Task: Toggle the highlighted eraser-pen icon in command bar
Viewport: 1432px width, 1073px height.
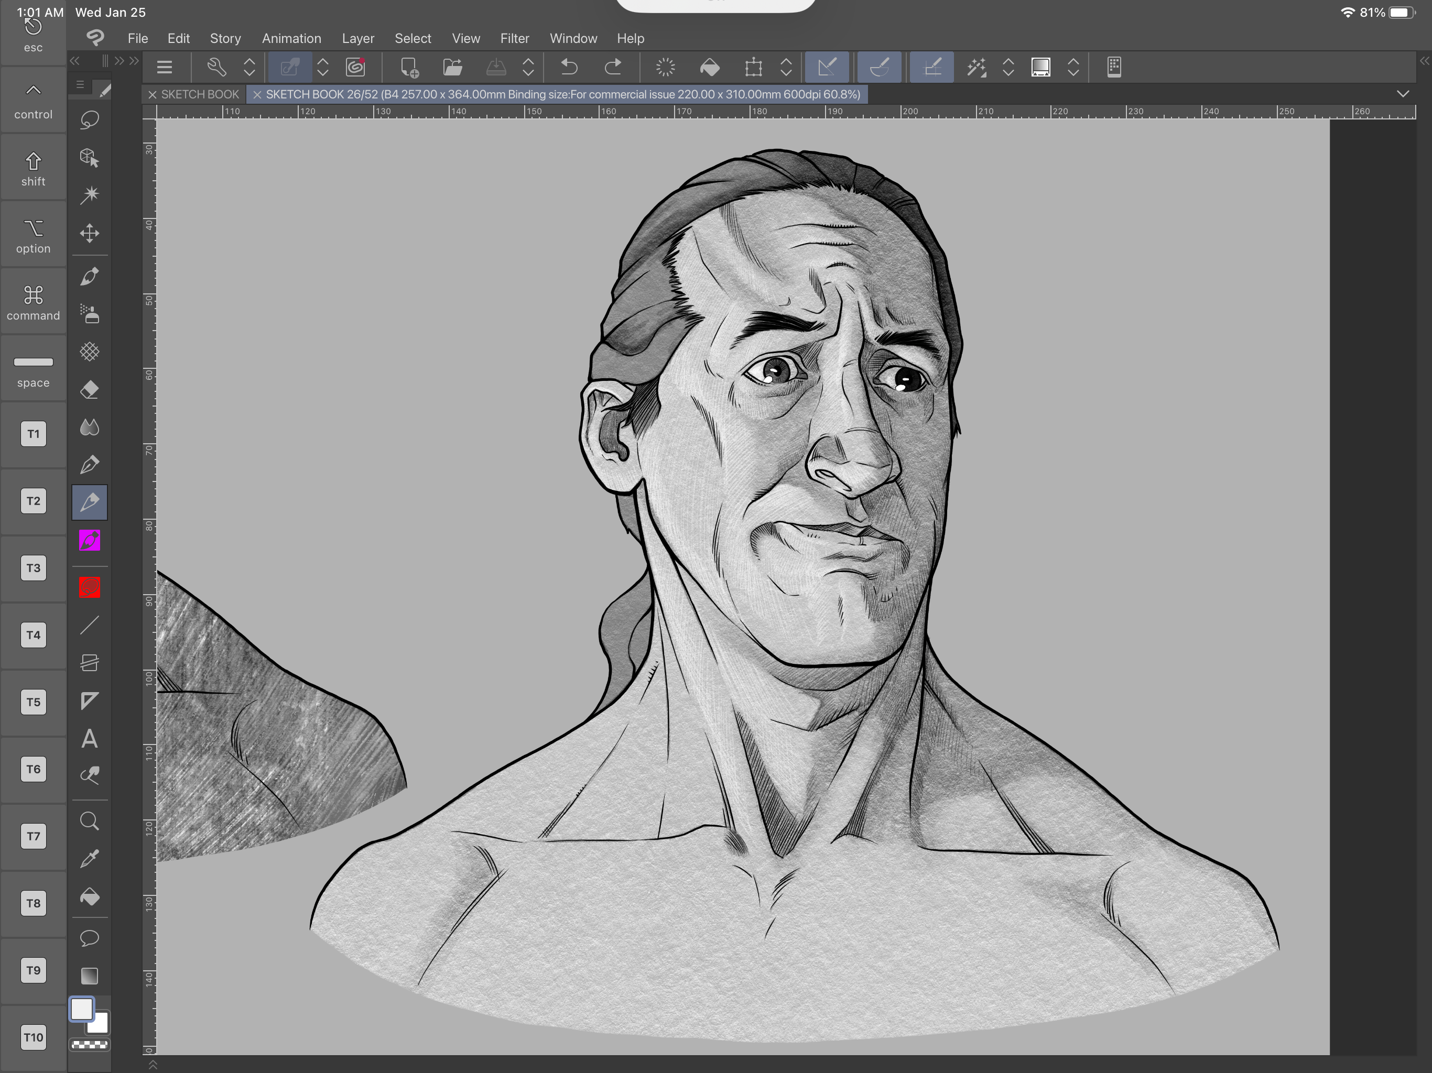Action: pyautogui.click(x=289, y=67)
